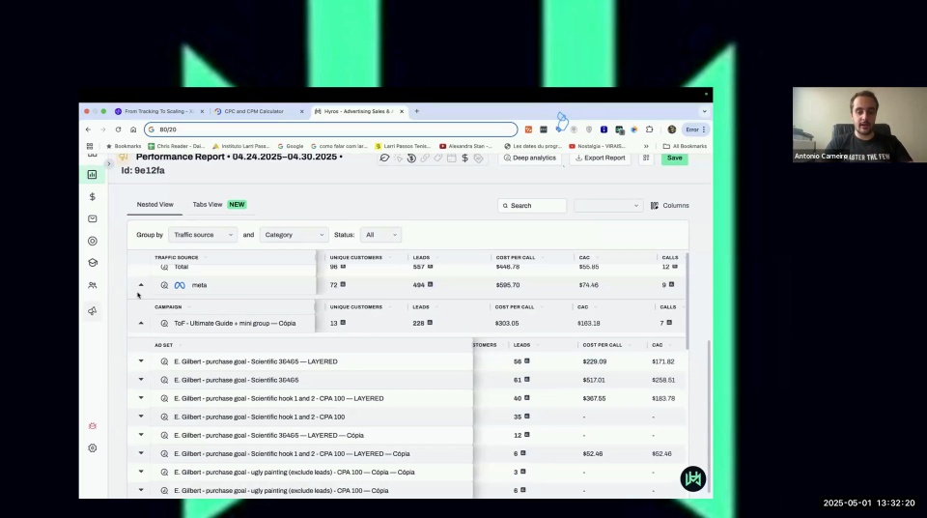The height and width of the screenshot is (518, 927).
Task: Click the report Search field
Action: coord(532,206)
